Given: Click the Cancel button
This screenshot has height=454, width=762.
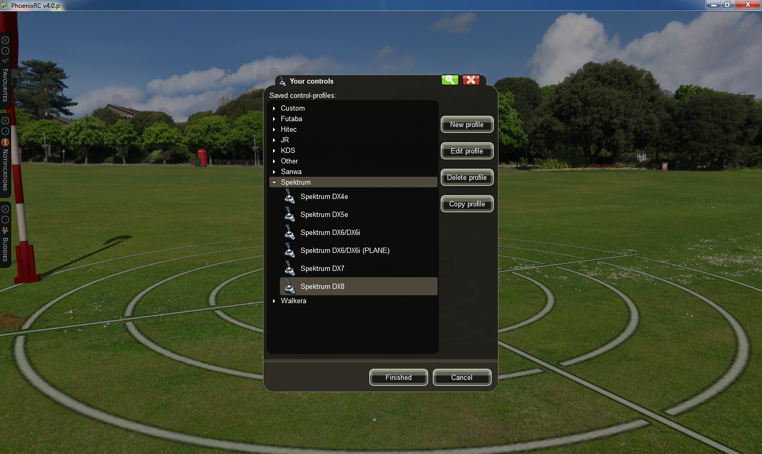Looking at the screenshot, I should tap(462, 377).
